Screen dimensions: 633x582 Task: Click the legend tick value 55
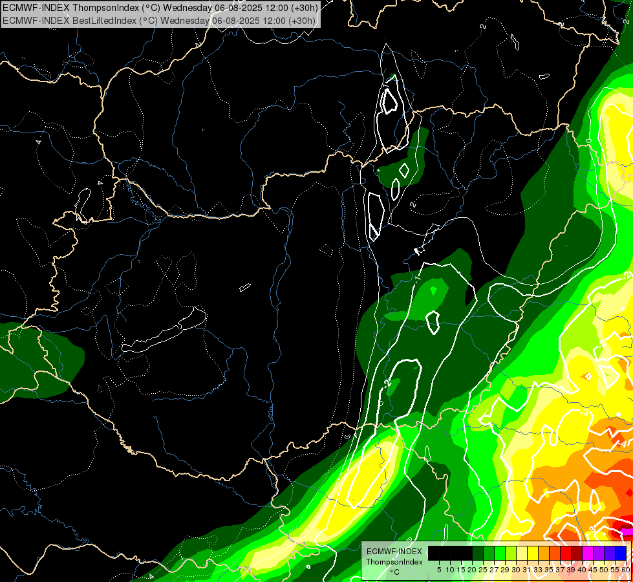616,570
